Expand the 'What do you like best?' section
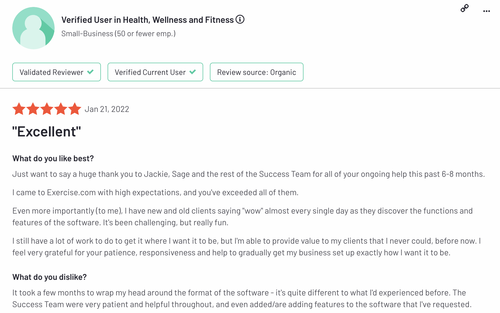Image resolution: width=500 pixels, height=313 pixels. click(53, 158)
